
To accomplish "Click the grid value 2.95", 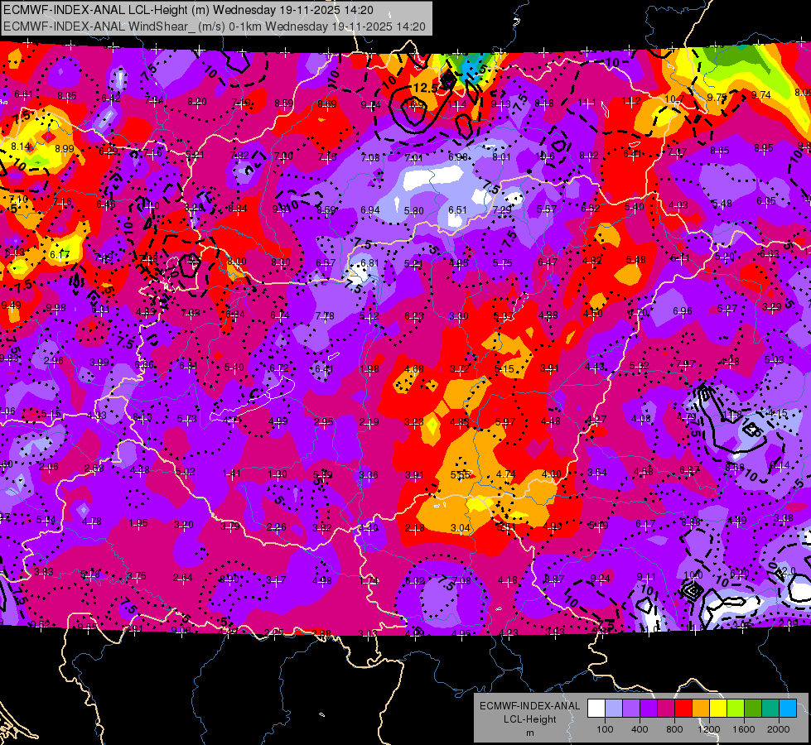I will point(324,422).
